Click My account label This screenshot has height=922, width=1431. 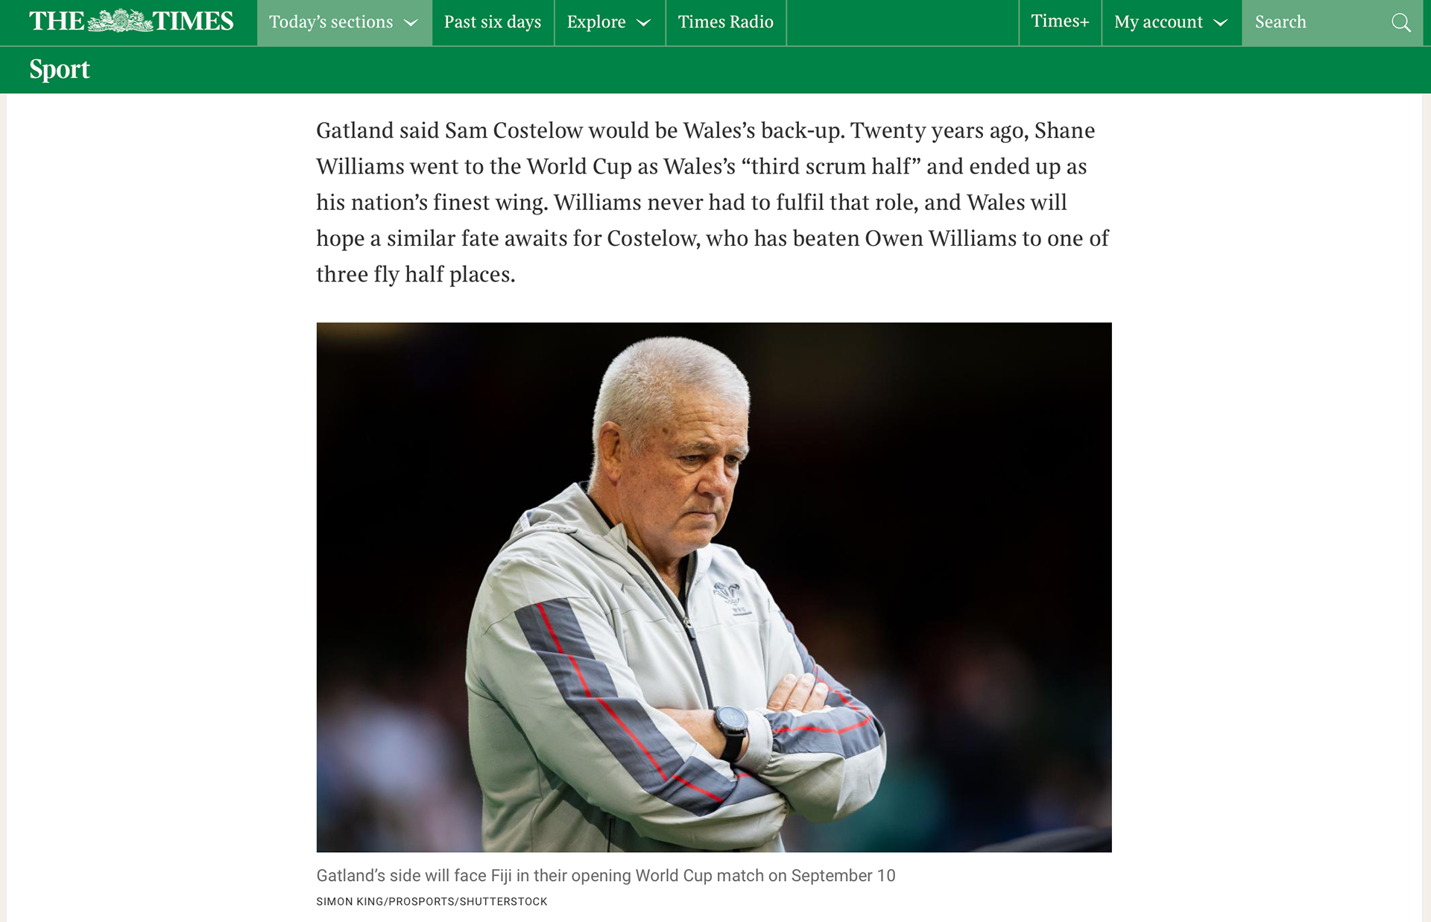coord(1158,22)
